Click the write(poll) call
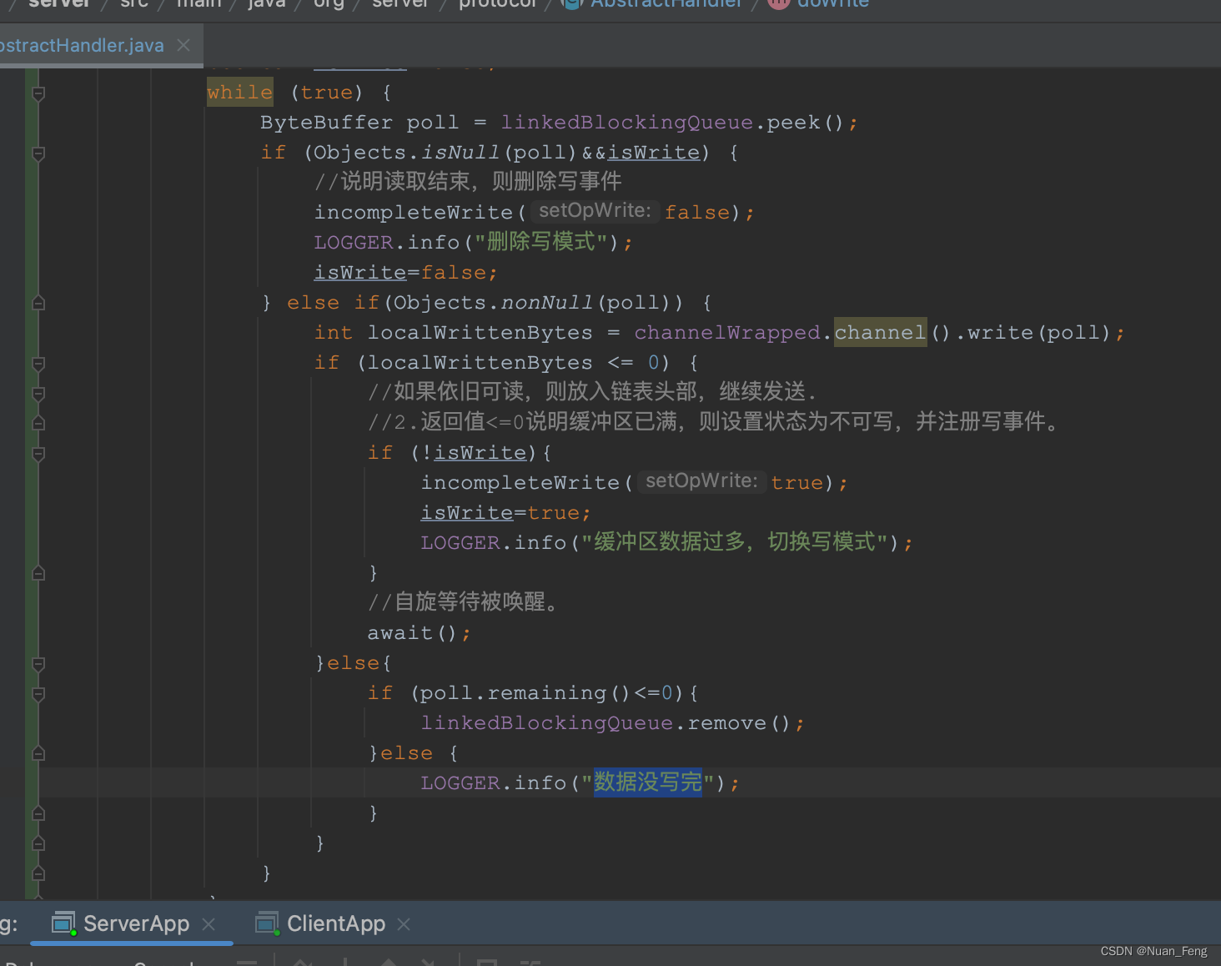The image size is (1221, 966). tap(1039, 333)
